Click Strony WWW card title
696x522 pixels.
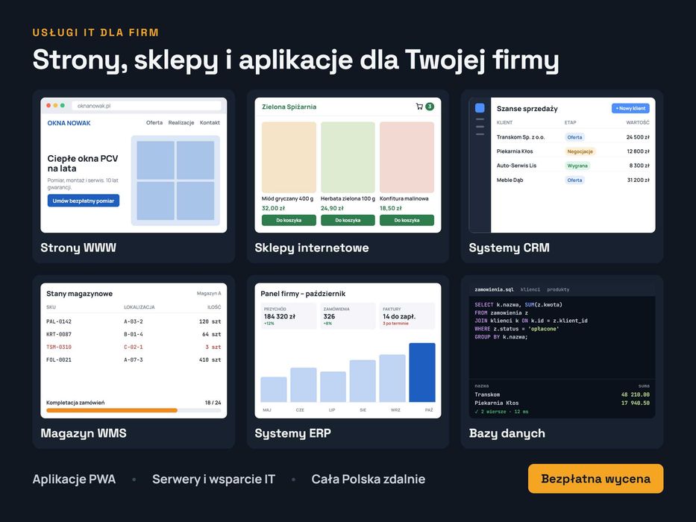pos(78,248)
